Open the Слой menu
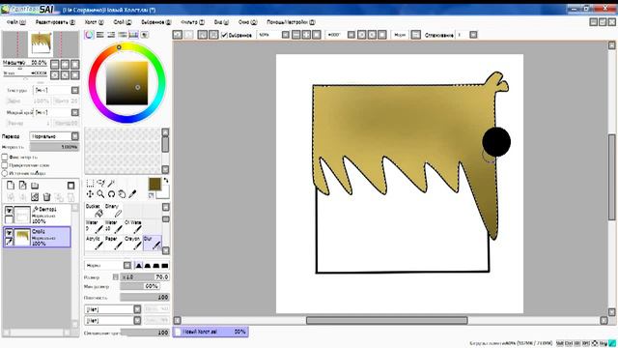This screenshot has height=348, width=618. tap(123, 22)
